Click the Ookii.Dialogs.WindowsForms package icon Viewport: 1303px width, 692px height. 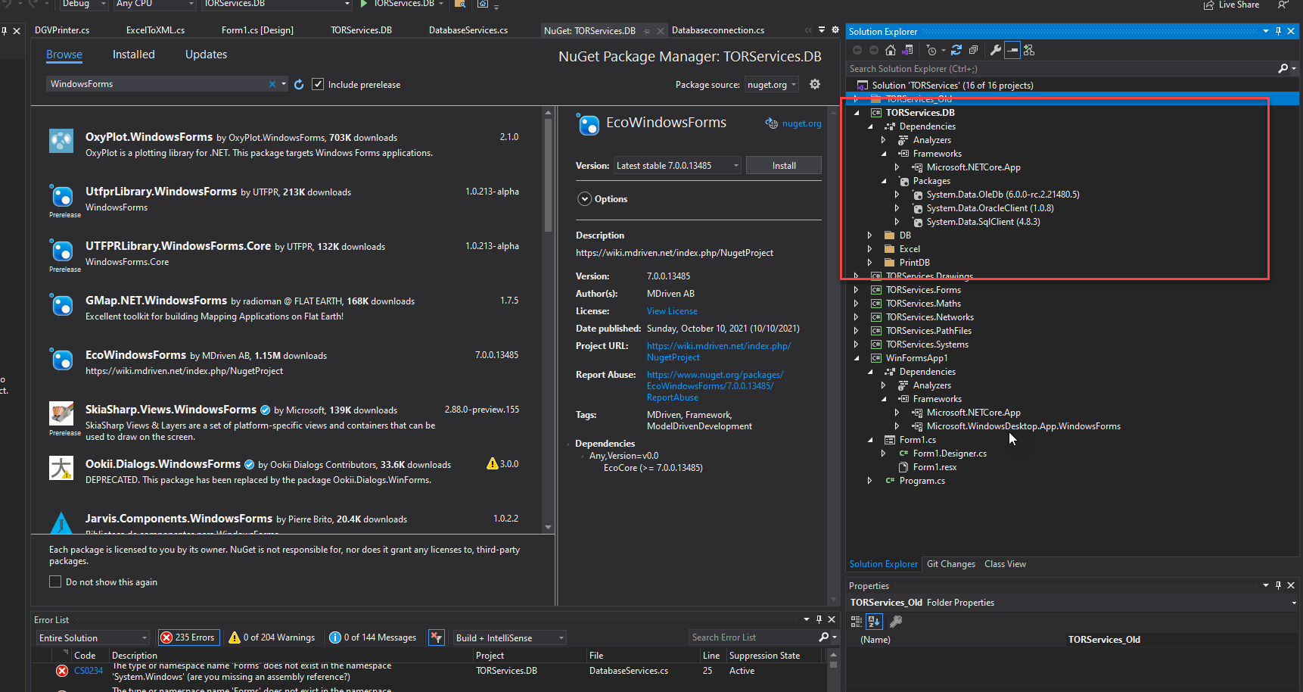(61, 468)
